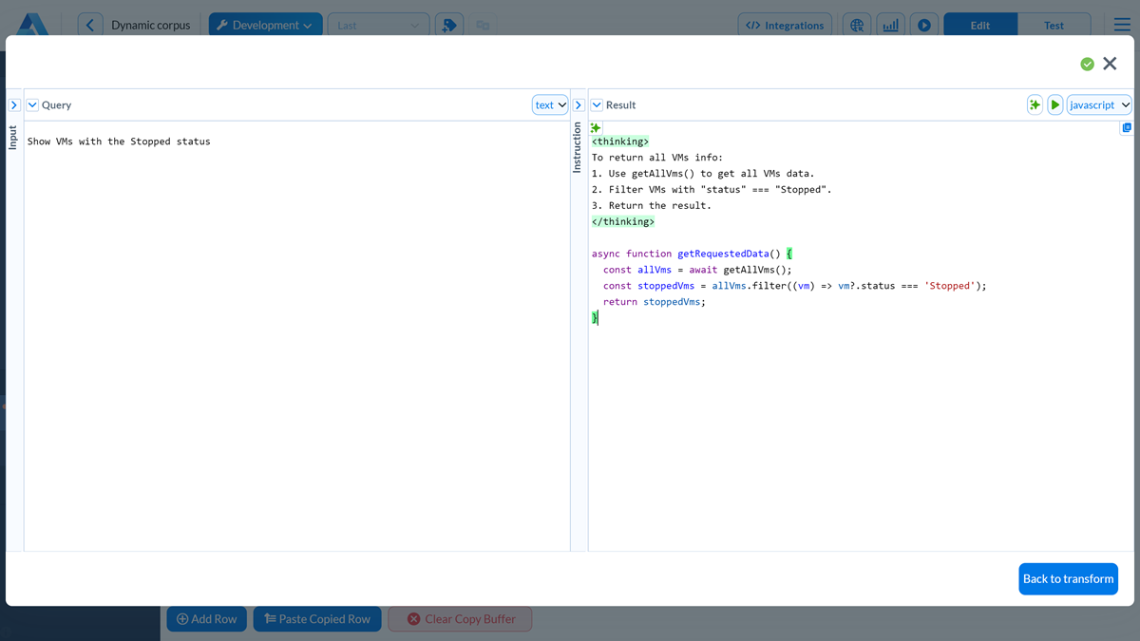Trigger AI generation with the sparkle icon
The height and width of the screenshot is (641, 1140).
(x=1035, y=104)
